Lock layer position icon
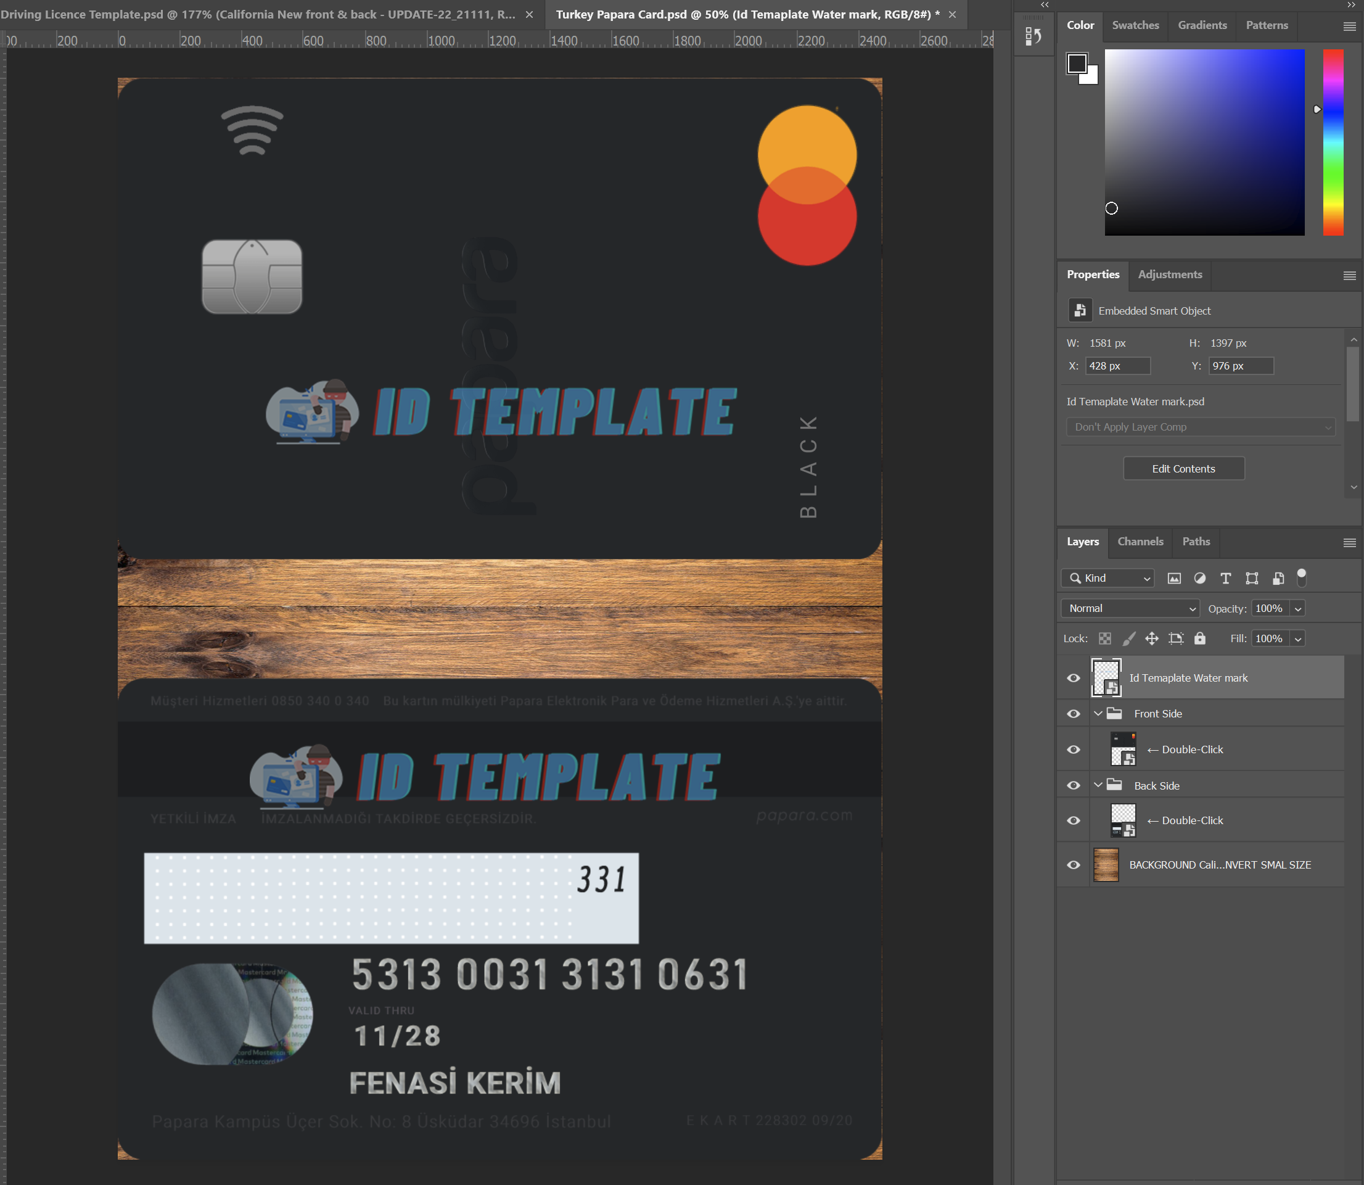 [x=1151, y=639]
